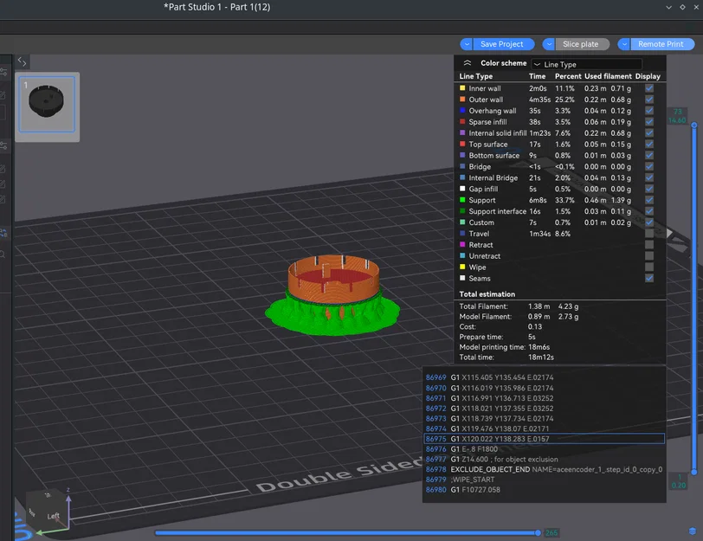Select the WIPE_START G-code line

544,480
